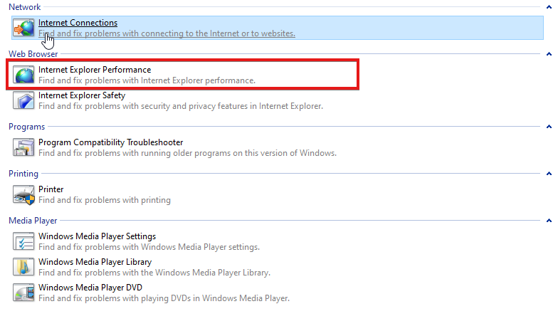The width and height of the screenshot is (558, 336).
Task: Select Windows Media Player DVD title
Action: point(90,288)
